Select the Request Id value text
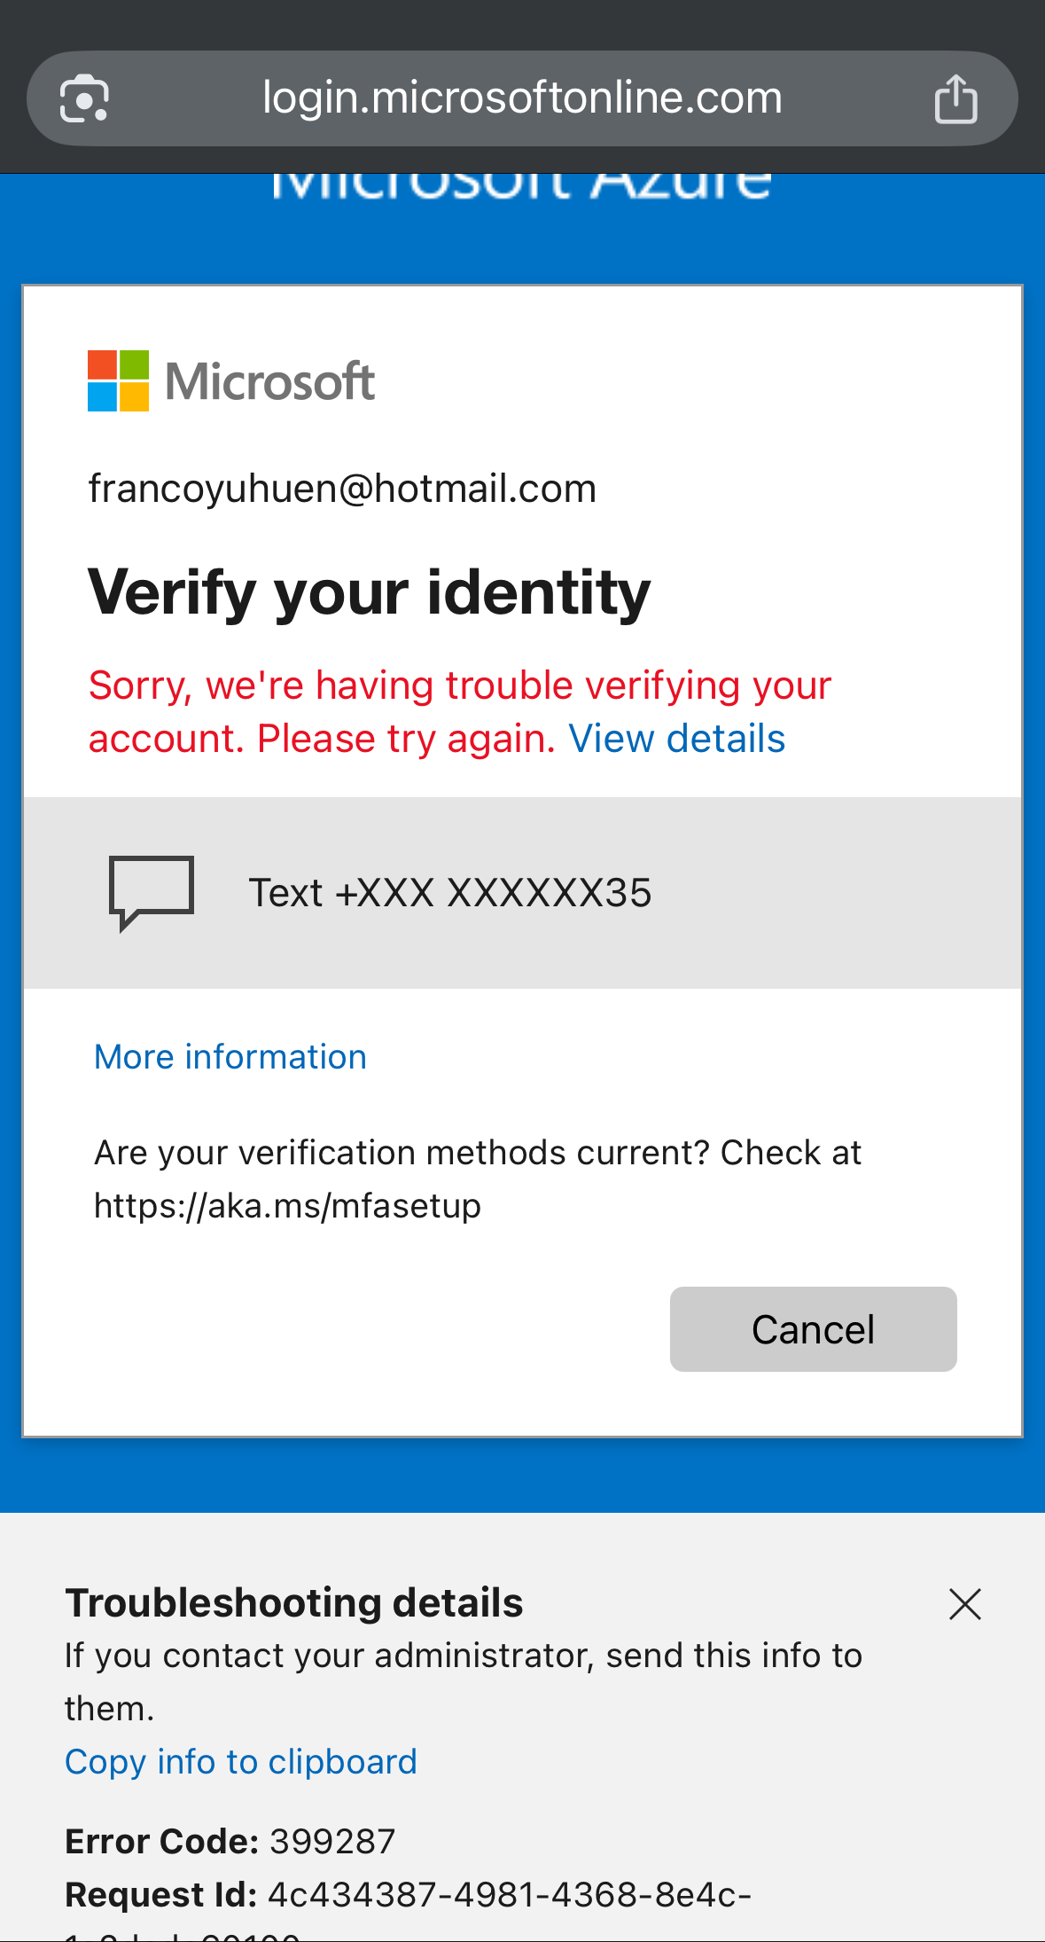Screen dimensions: 1045x1942 point(509,1895)
